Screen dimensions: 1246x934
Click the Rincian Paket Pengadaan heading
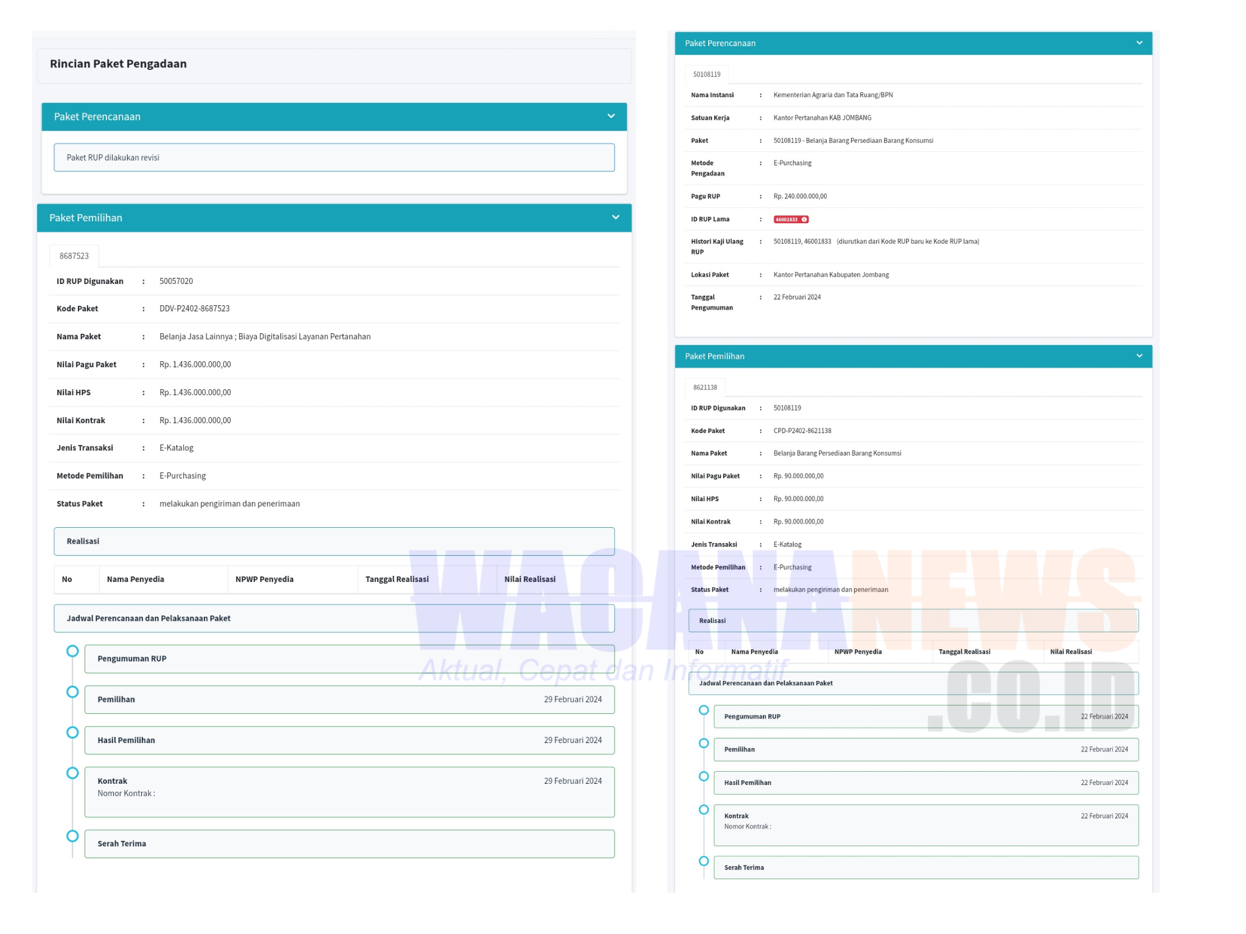(x=118, y=64)
